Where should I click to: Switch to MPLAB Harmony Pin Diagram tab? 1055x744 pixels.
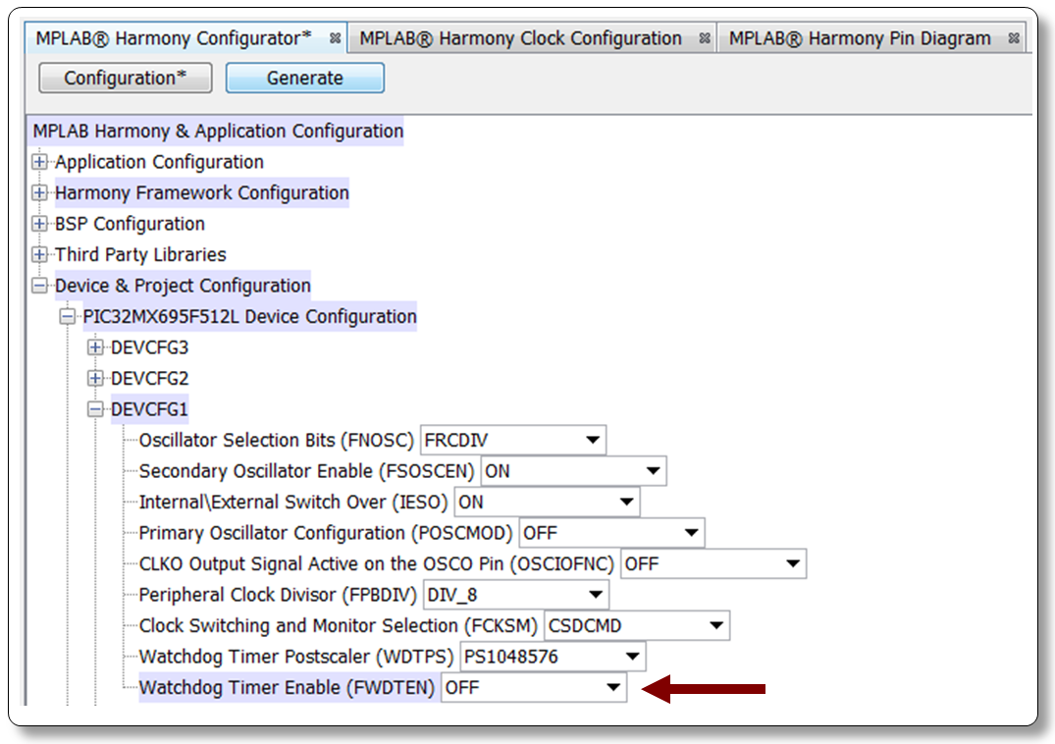click(x=860, y=38)
